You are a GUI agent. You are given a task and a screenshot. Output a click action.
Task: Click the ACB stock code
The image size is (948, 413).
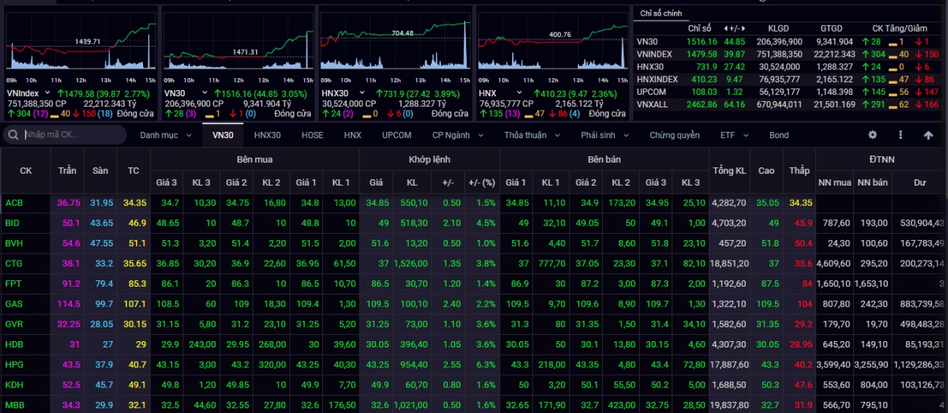(x=14, y=203)
